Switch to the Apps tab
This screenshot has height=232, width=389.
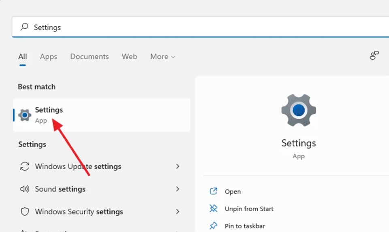(x=49, y=57)
